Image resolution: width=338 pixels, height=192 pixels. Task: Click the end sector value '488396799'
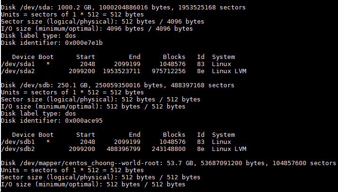coord(124,149)
